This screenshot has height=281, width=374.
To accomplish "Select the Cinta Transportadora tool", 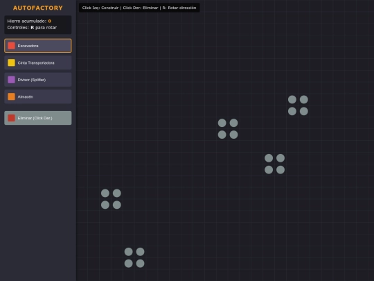I will click(37, 62).
